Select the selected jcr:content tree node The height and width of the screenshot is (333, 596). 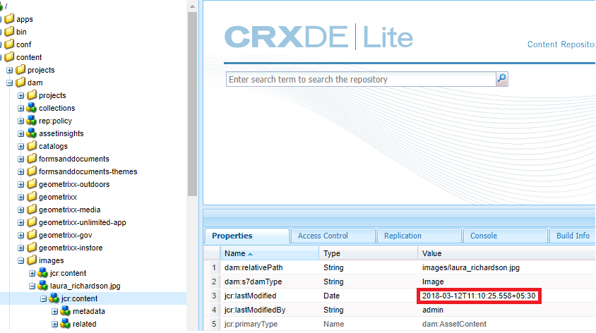79,298
